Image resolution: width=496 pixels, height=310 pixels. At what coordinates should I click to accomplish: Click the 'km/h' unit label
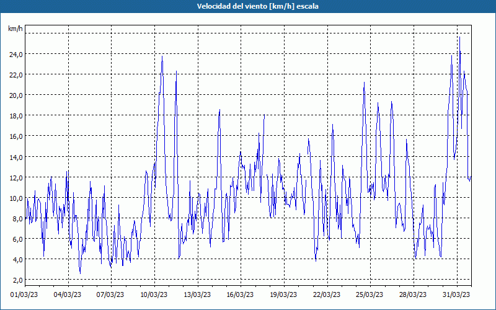pyautogui.click(x=15, y=29)
